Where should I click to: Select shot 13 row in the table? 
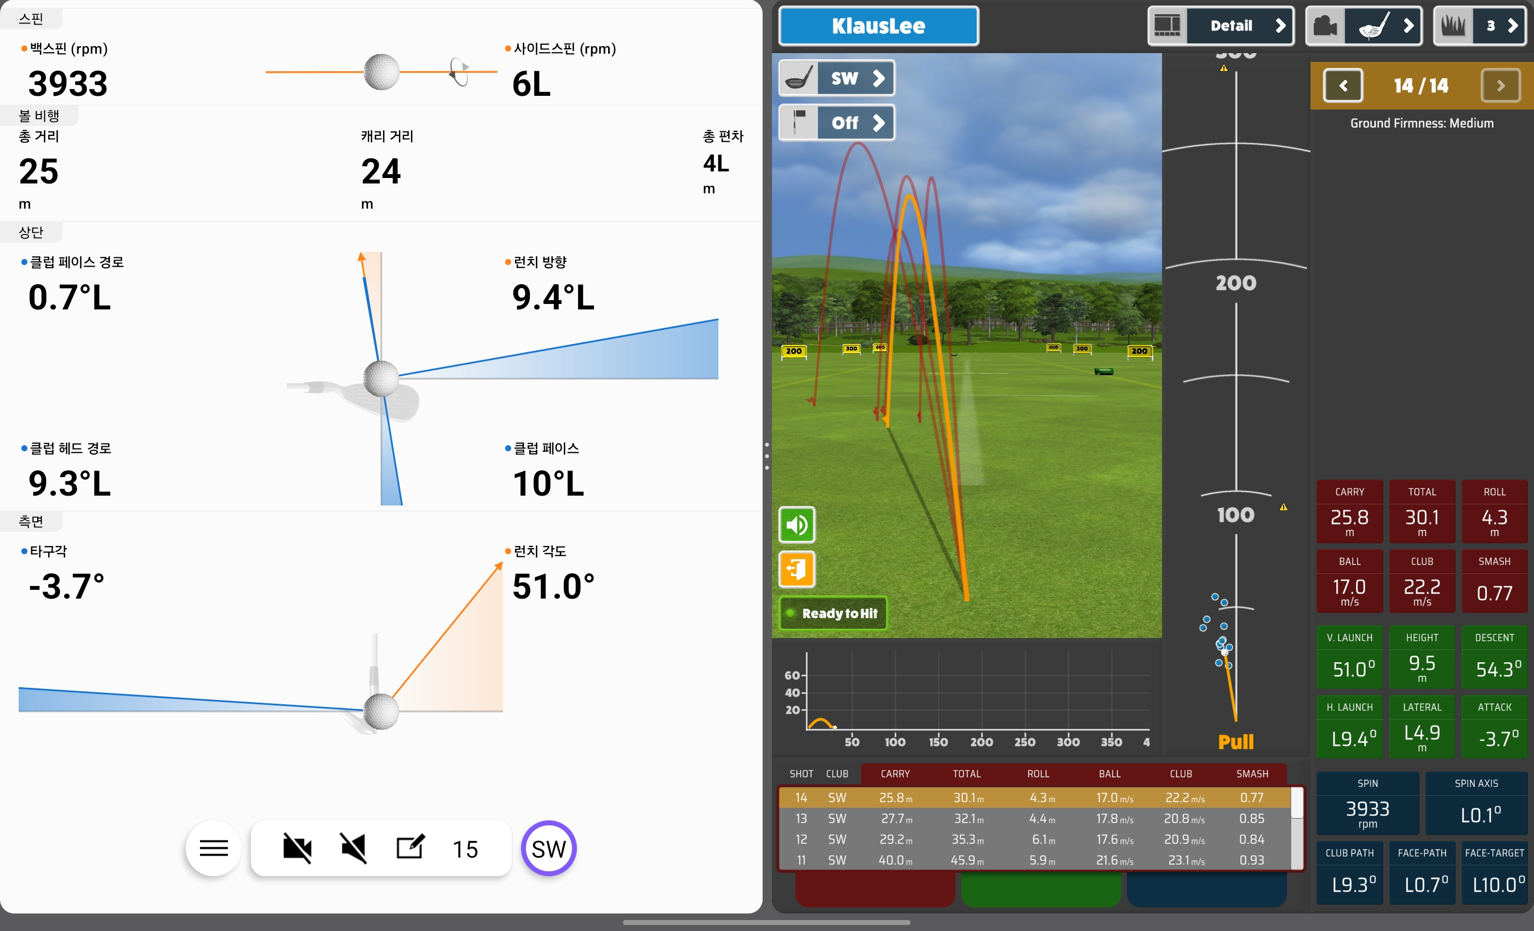point(1033,818)
